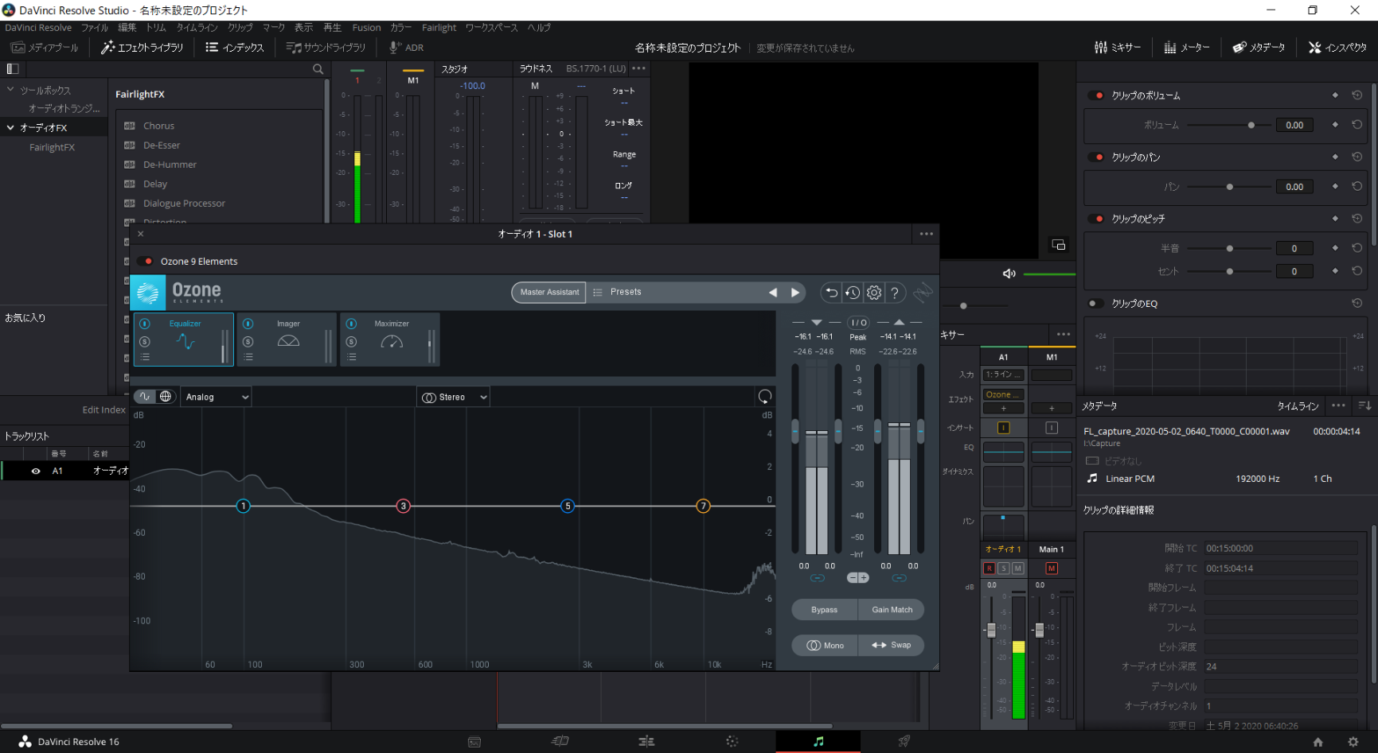Screen dimensions: 1378x753
Task: Click the Ozone Bypass button
Action: coord(824,610)
